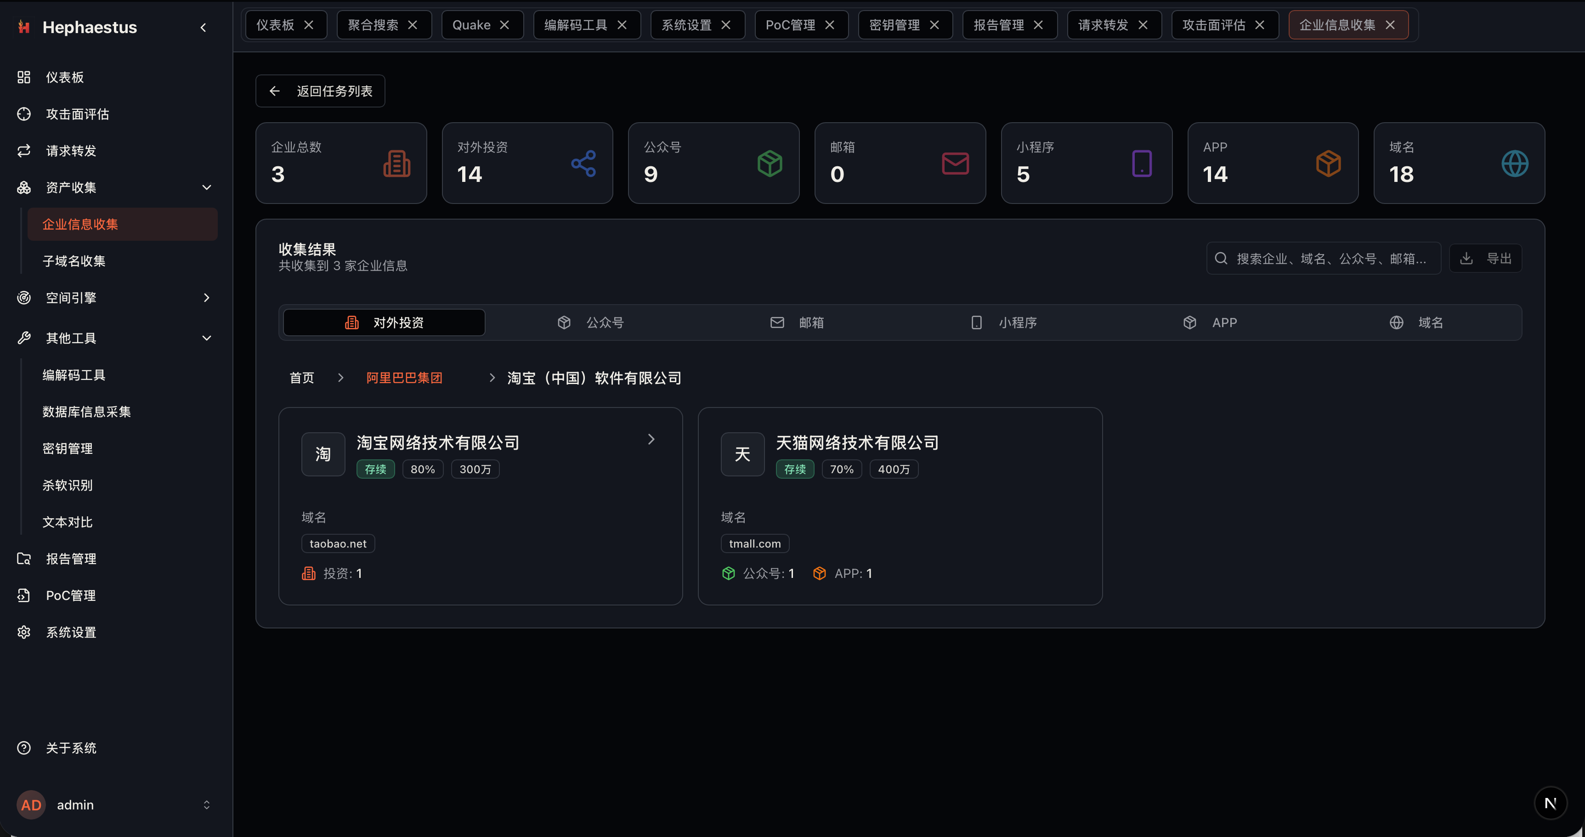Open the admin account menu
The image size is (1585, 837).
pyautogui.click(x=114, y=804)
